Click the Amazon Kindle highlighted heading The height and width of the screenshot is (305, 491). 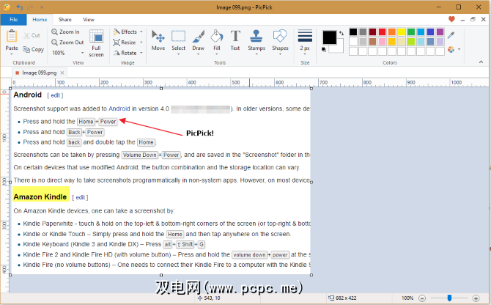click(x=40, y=196)
